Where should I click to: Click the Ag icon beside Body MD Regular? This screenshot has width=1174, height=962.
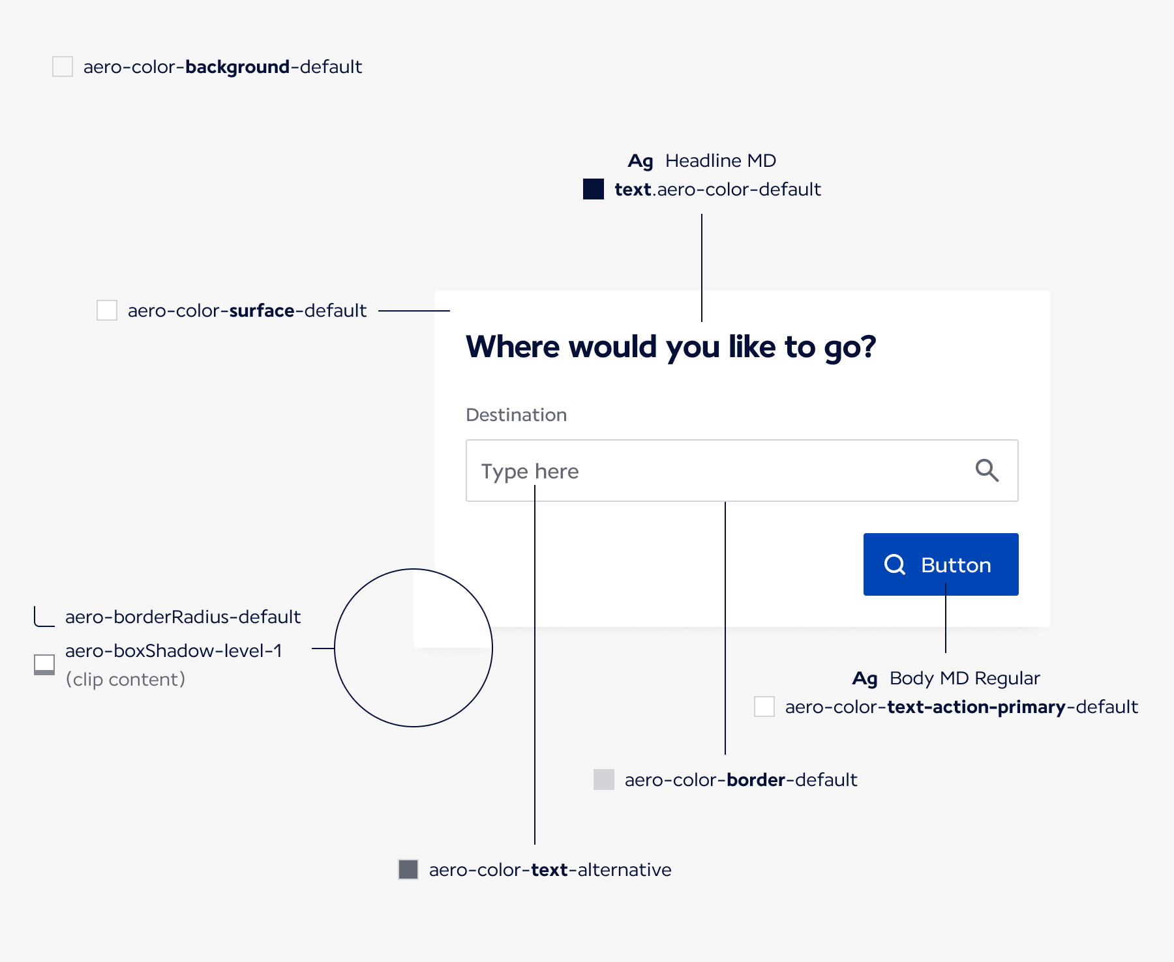pos(865,678)
